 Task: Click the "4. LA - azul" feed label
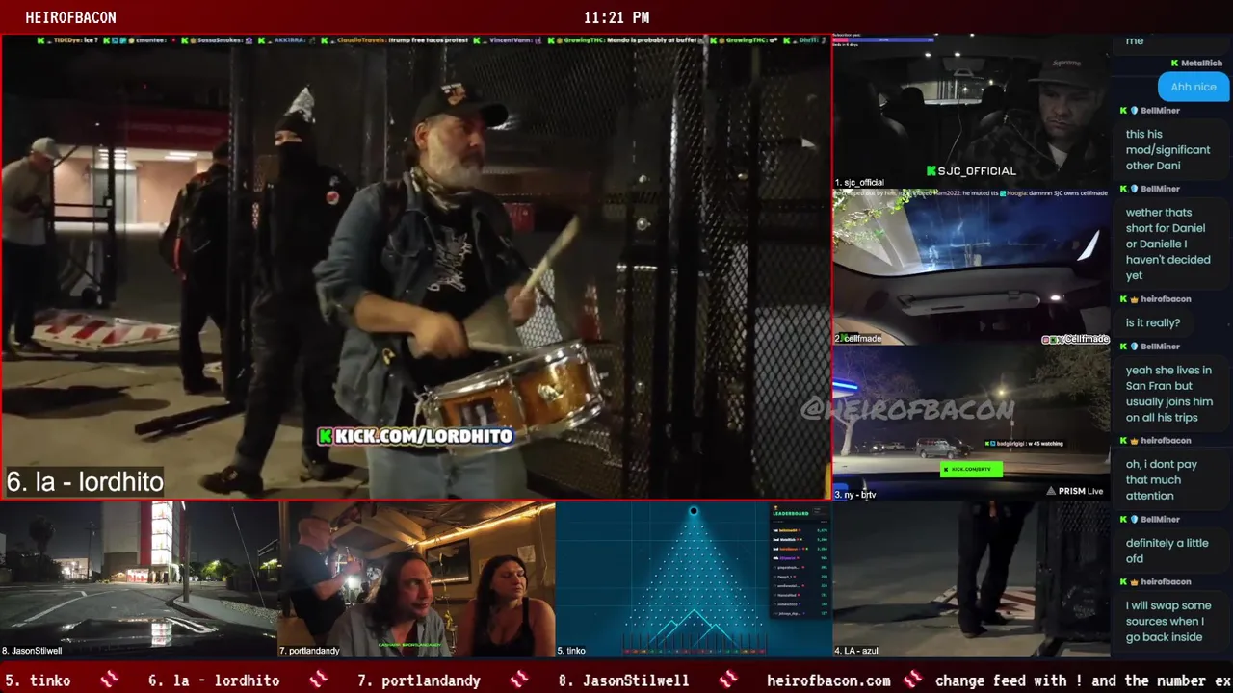pyautogui.click(x=856, y=651)
